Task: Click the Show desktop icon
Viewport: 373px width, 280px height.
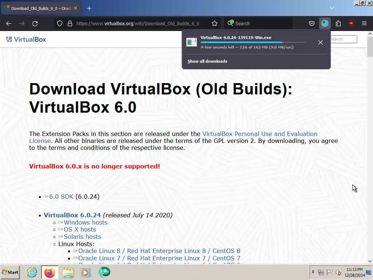Action: coord(369,272)
